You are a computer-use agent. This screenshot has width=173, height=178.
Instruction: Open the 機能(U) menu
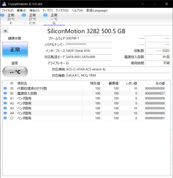[34, 10]
